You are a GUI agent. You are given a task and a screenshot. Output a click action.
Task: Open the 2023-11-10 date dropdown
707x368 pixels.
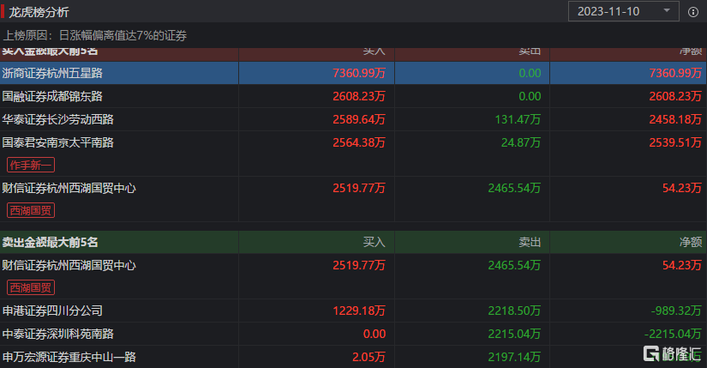(x=623, y=11)
